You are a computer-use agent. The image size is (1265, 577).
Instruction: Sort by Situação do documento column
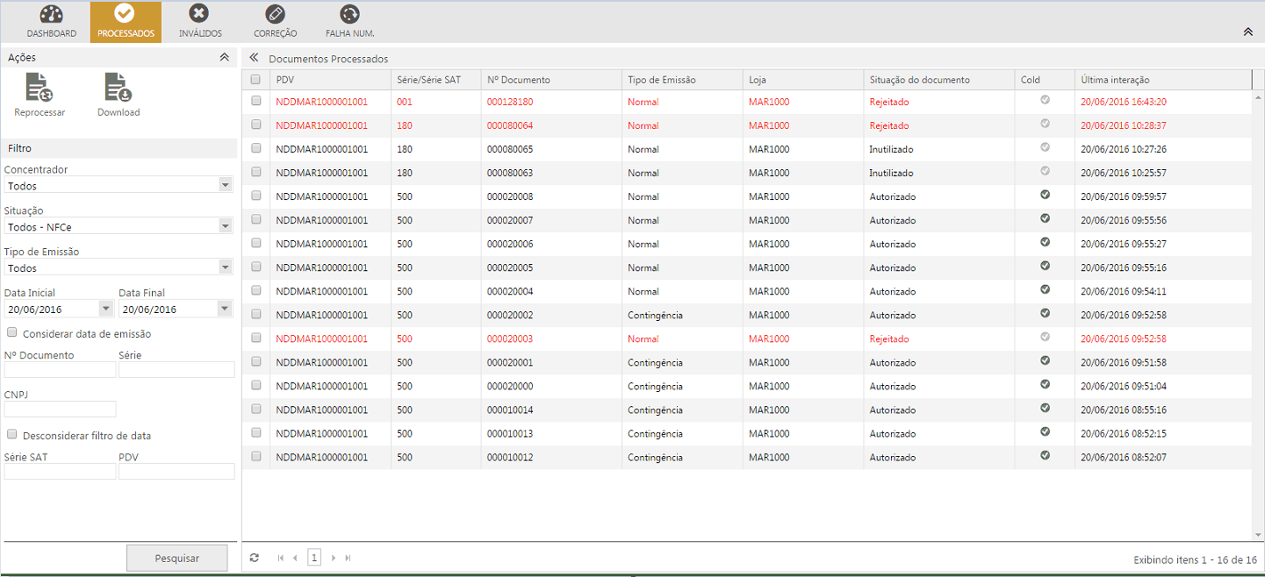(x=919, y=80)
